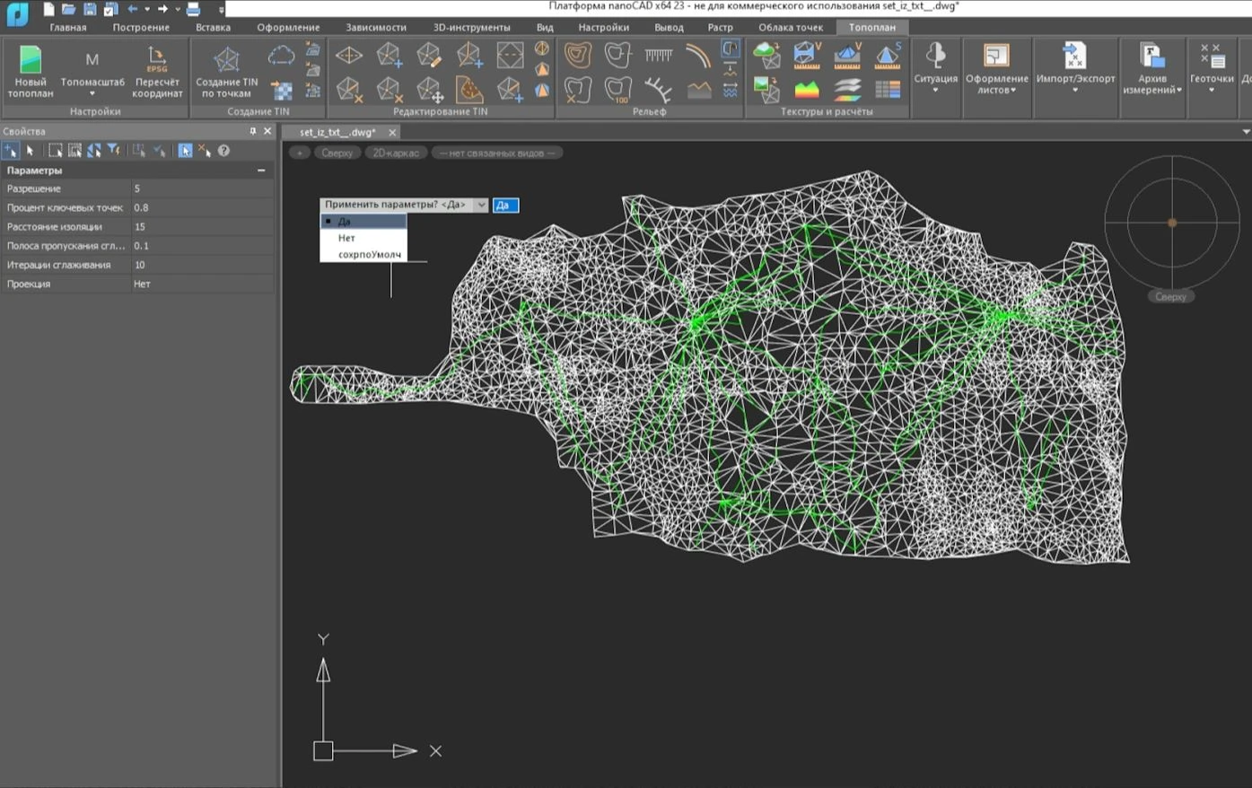Click the 2D-каркас visual style button
The image size is (1252, 788).
tap(396, 153)
